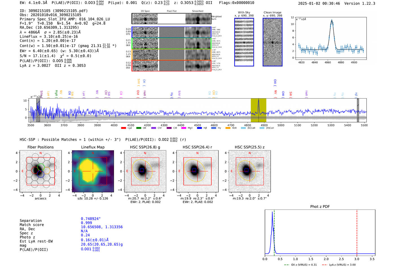Click the Photo z value 0.24
Screen dimensions: 395x269
click(85, 235)
